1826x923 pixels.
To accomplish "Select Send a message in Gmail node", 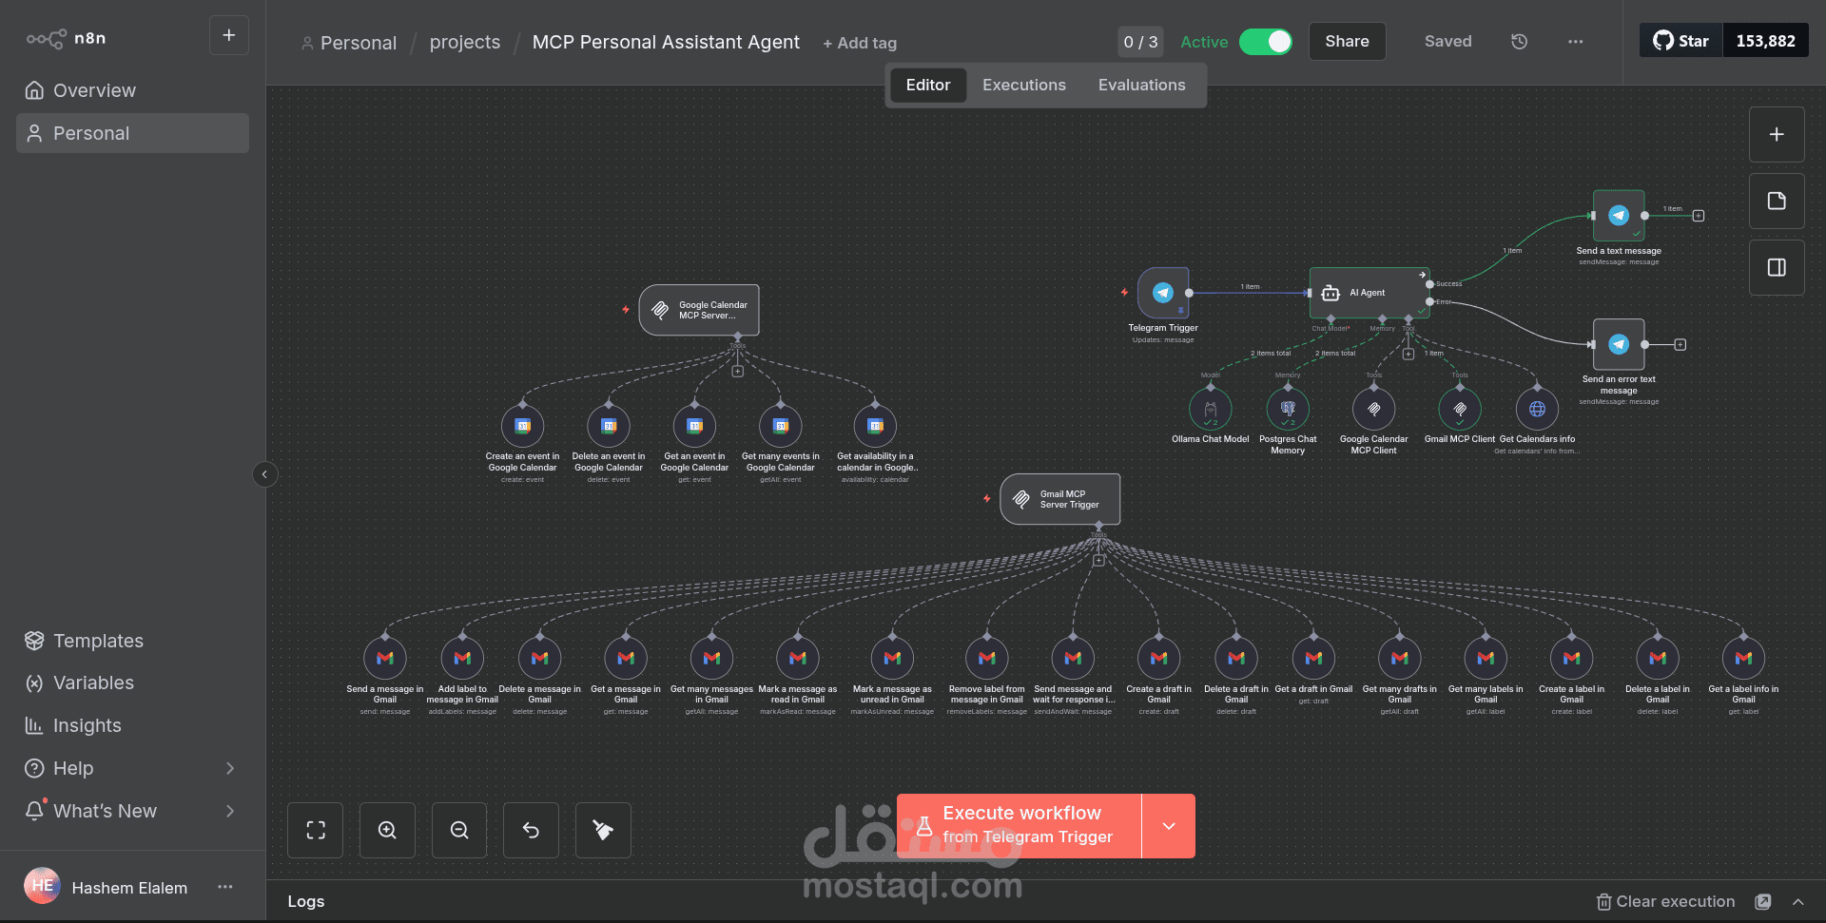I will pyautogui.click(x=385, y=658).
